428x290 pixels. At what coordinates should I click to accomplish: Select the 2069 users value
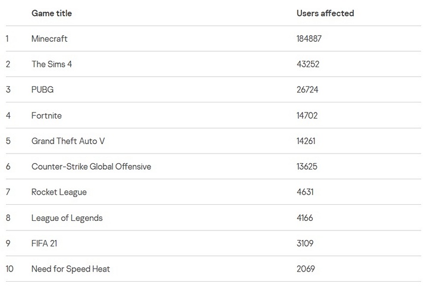point(306,269)
